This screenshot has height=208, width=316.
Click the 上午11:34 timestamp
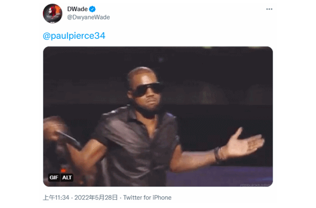[x=56, y=197]
